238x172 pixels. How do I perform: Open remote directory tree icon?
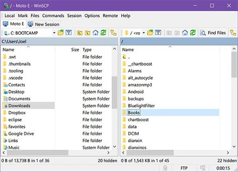pyautogui.click(x=233, y=33)
